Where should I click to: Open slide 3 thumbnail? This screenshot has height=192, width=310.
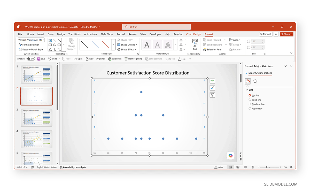pos(36,118)
